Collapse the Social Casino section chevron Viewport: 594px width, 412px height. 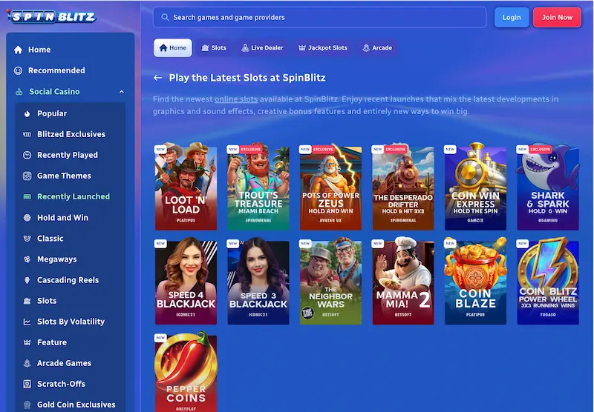(x=122, y=92)
